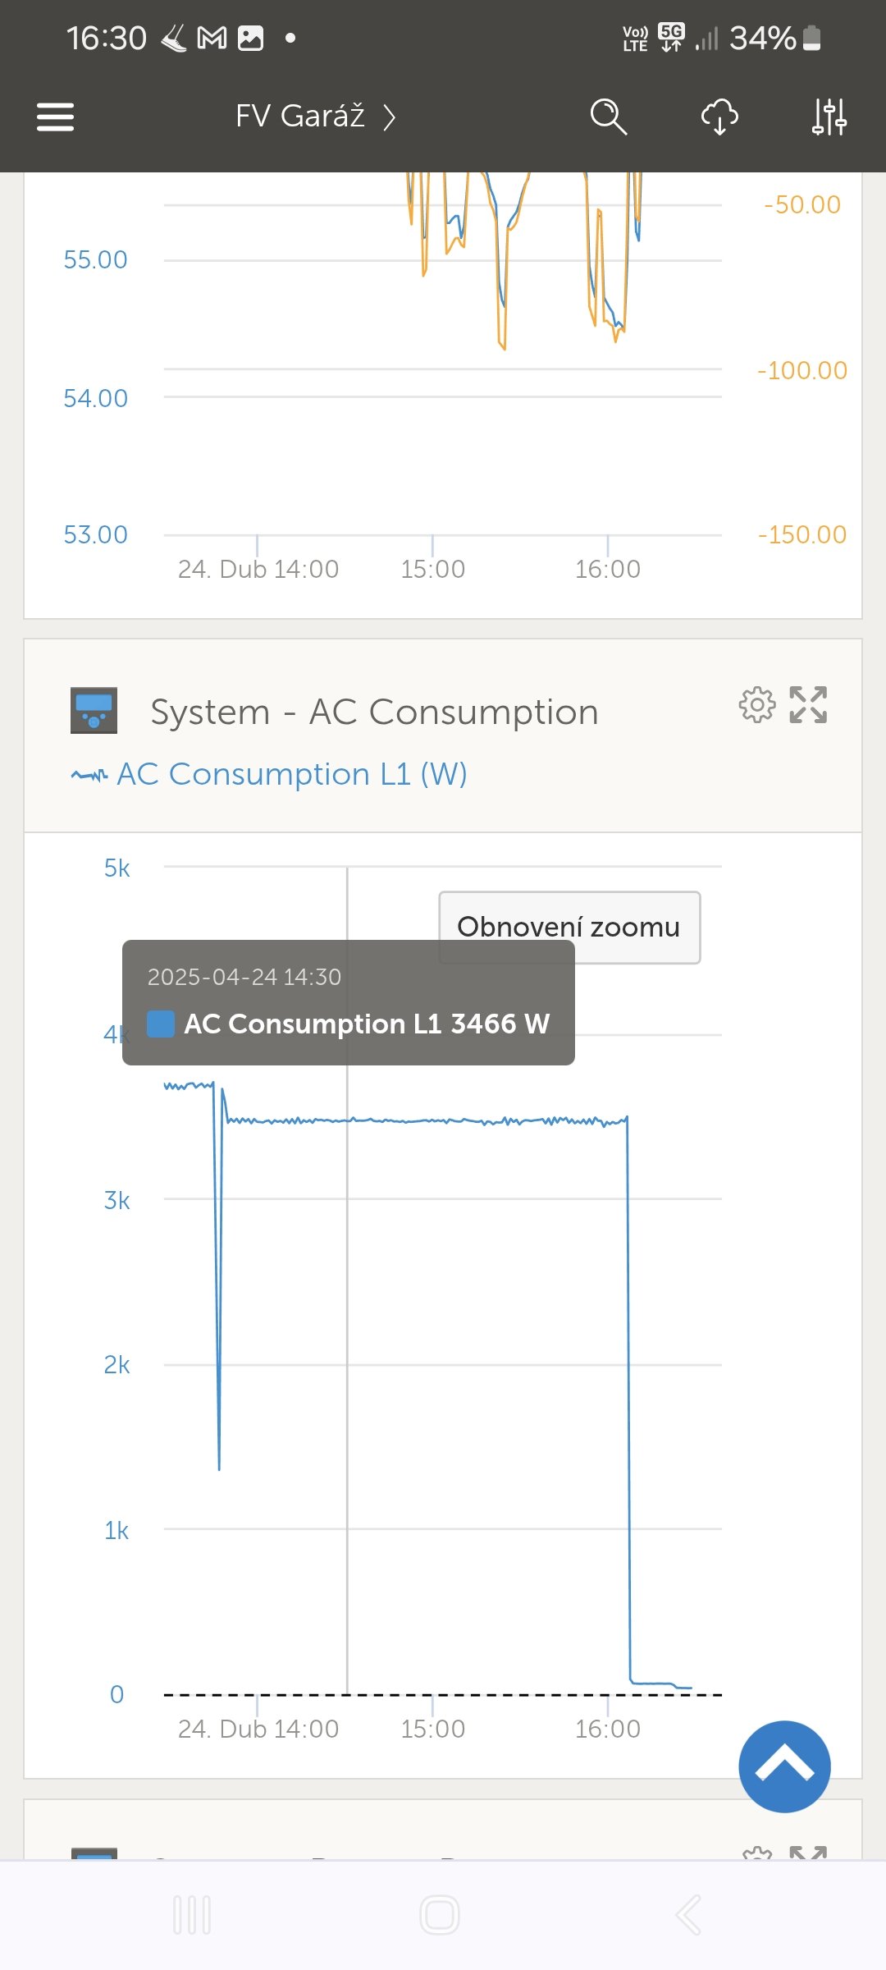Viewport: 886px width, 1970px height.
Task: Expand the FV Garáž installation chevron
Action: pos(390,117)
